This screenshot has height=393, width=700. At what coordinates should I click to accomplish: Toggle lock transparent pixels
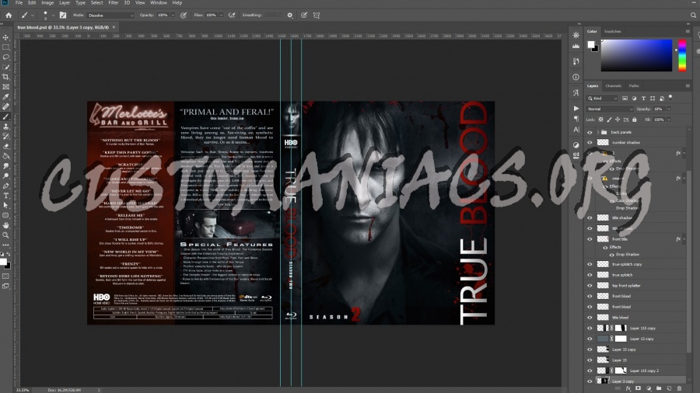601,120
